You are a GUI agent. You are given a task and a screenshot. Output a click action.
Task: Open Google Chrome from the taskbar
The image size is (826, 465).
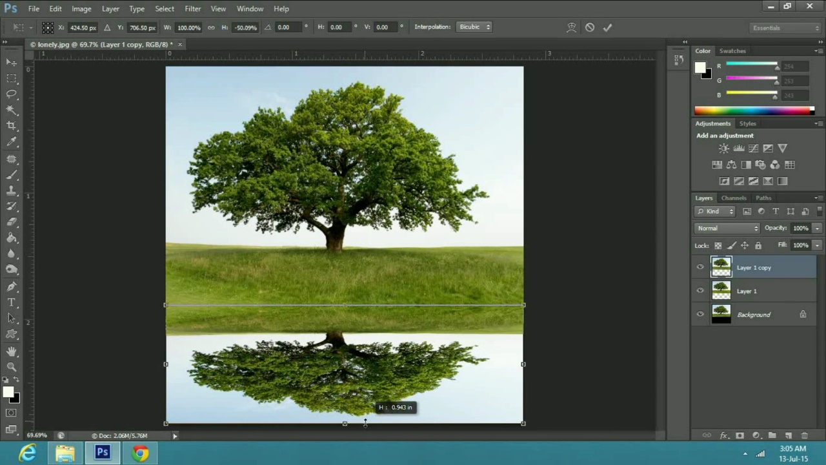tap(140, 453)
